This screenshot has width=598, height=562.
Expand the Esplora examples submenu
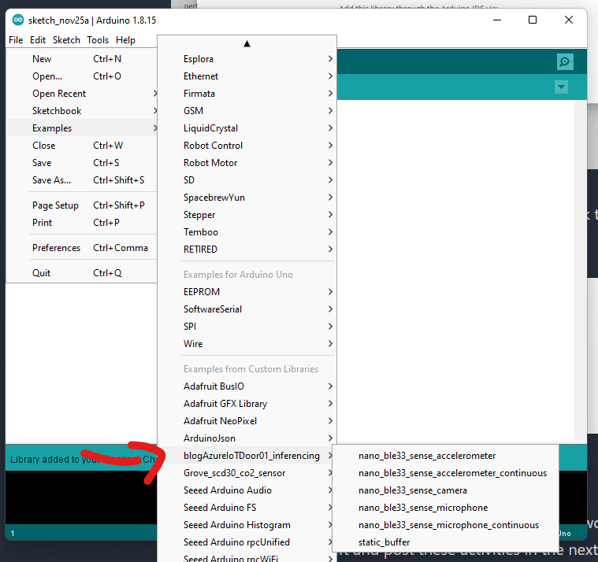(x=247, y=59)
